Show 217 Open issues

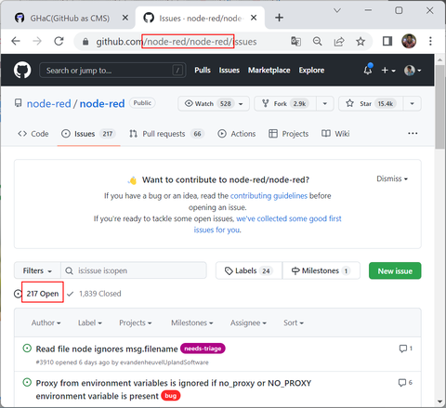(x=43, y=294)
